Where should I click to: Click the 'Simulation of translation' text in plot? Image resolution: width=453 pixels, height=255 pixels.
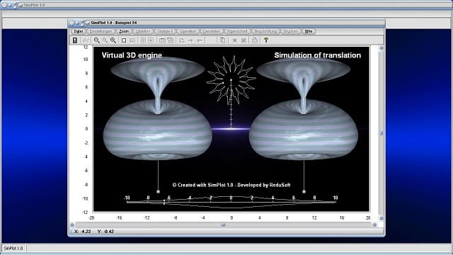click(318, 55)
